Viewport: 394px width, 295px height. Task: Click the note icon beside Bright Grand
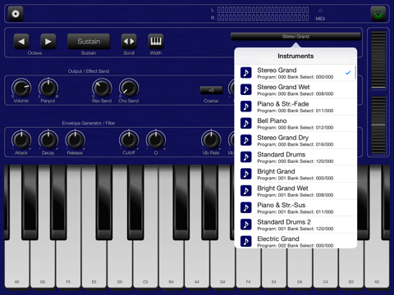point(246,174)
